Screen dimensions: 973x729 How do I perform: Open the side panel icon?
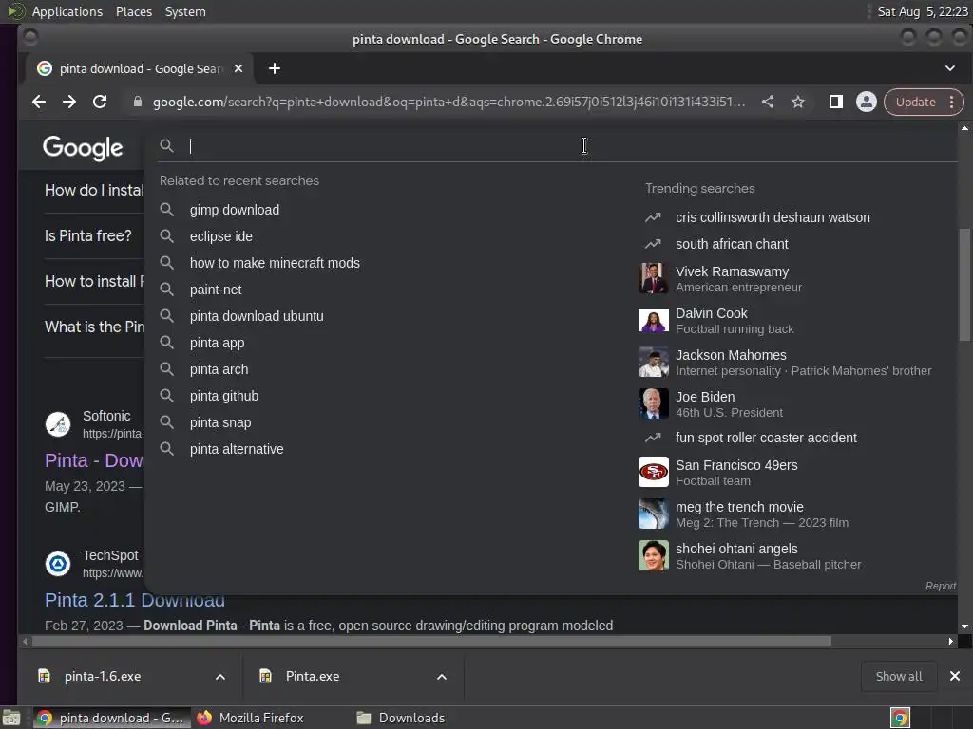click(x=836, y=102)
